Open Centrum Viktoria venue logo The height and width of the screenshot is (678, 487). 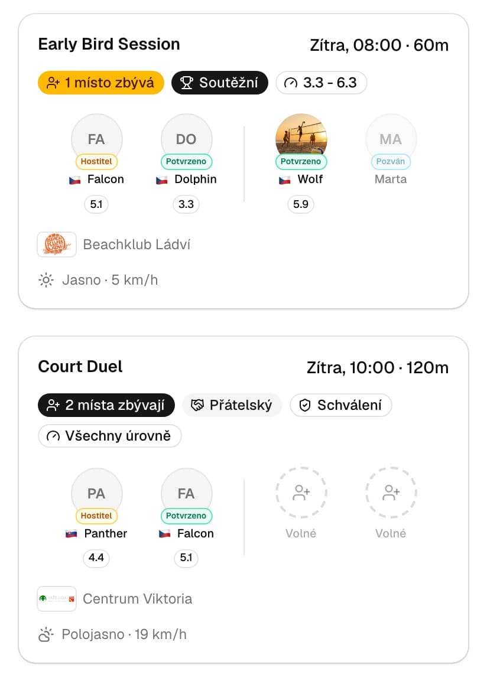click(x=57, y=598)
